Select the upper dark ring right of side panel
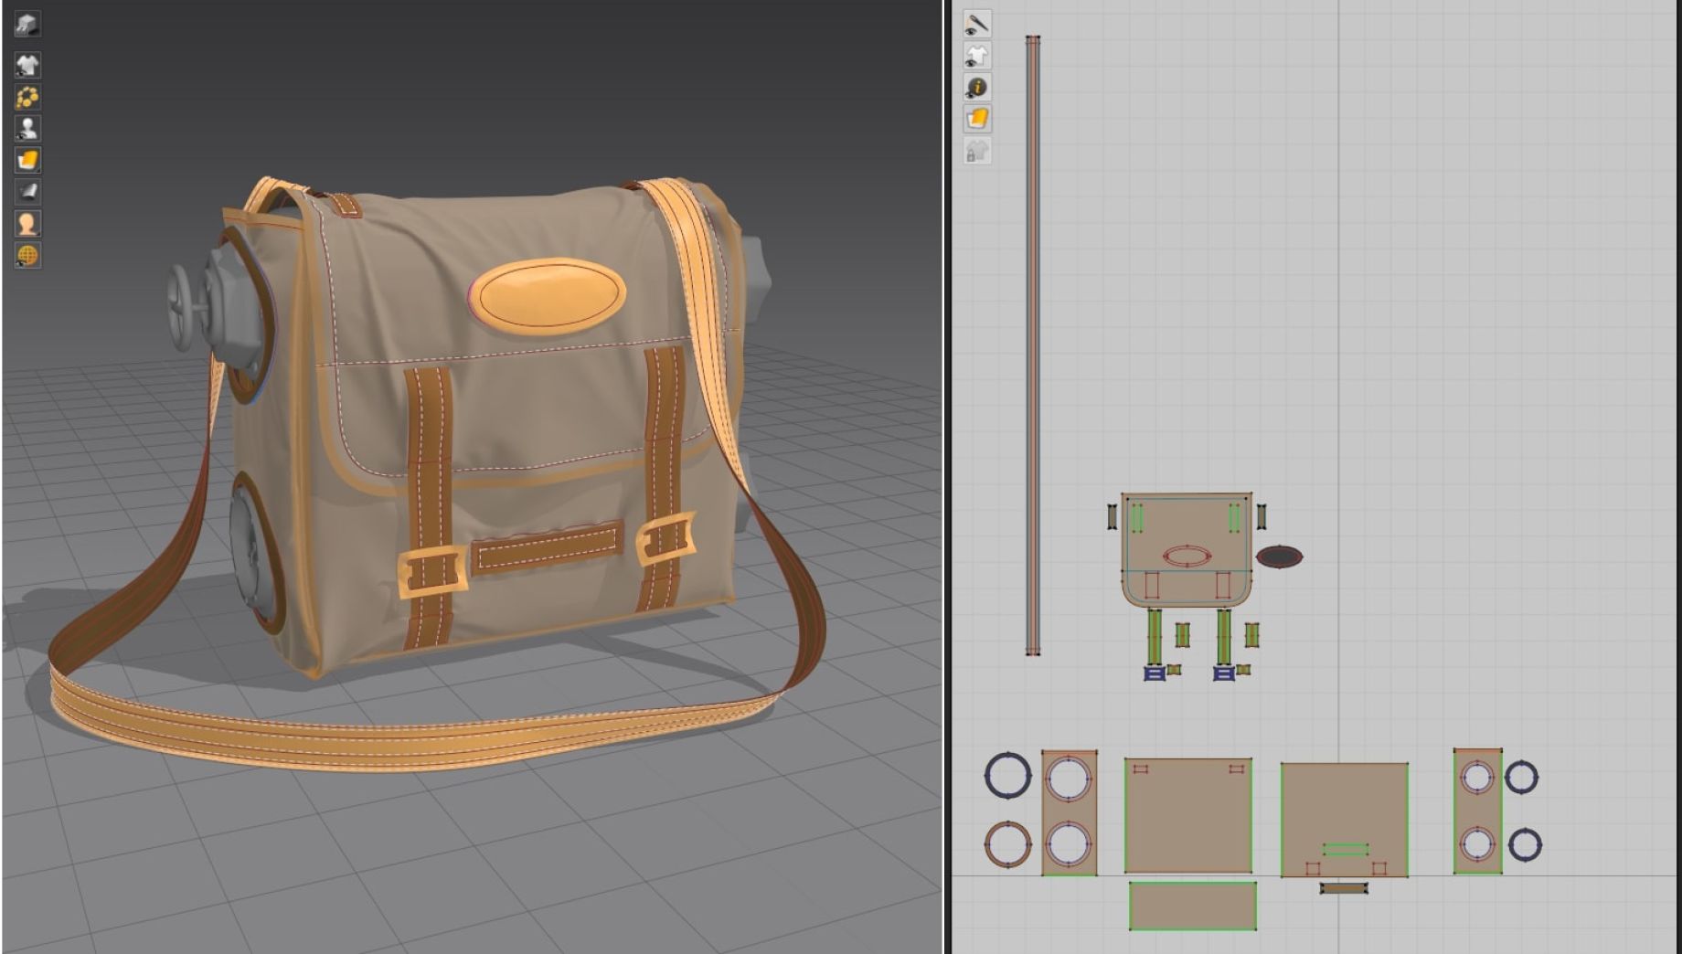The height and width of the screenshot is (954, 1682). coord(1522,778)
